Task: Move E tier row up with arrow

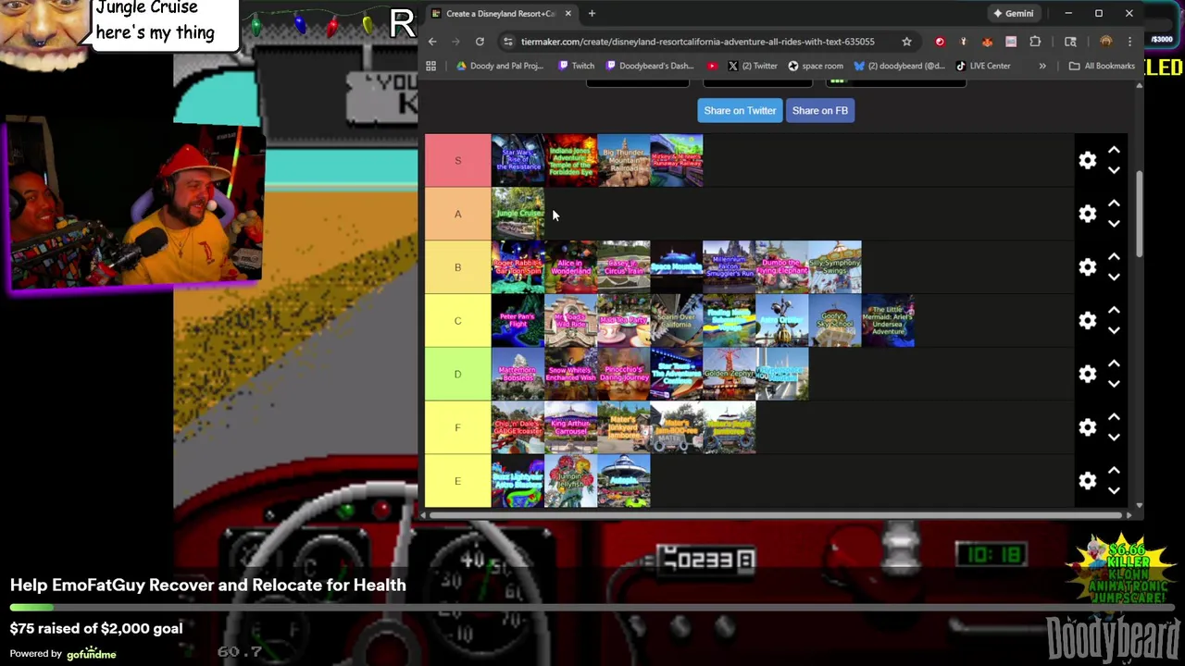Action: click(x=1114, y=470)
